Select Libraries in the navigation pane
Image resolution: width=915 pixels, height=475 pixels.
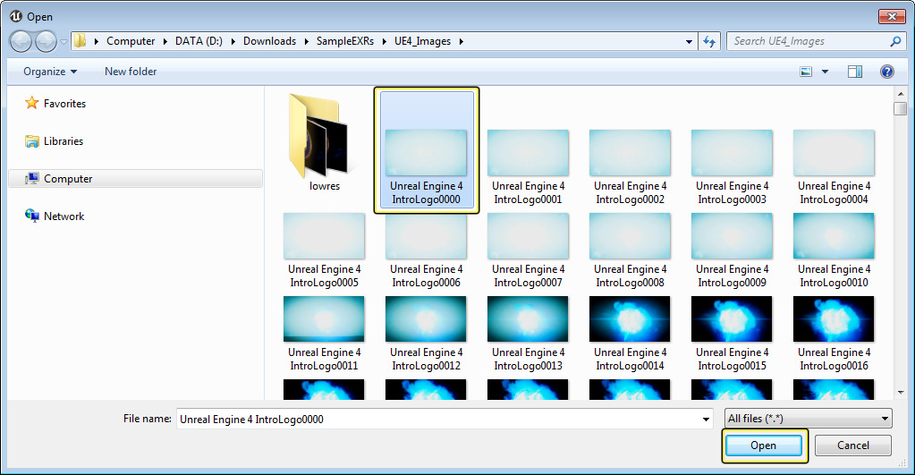click(63, 141)
